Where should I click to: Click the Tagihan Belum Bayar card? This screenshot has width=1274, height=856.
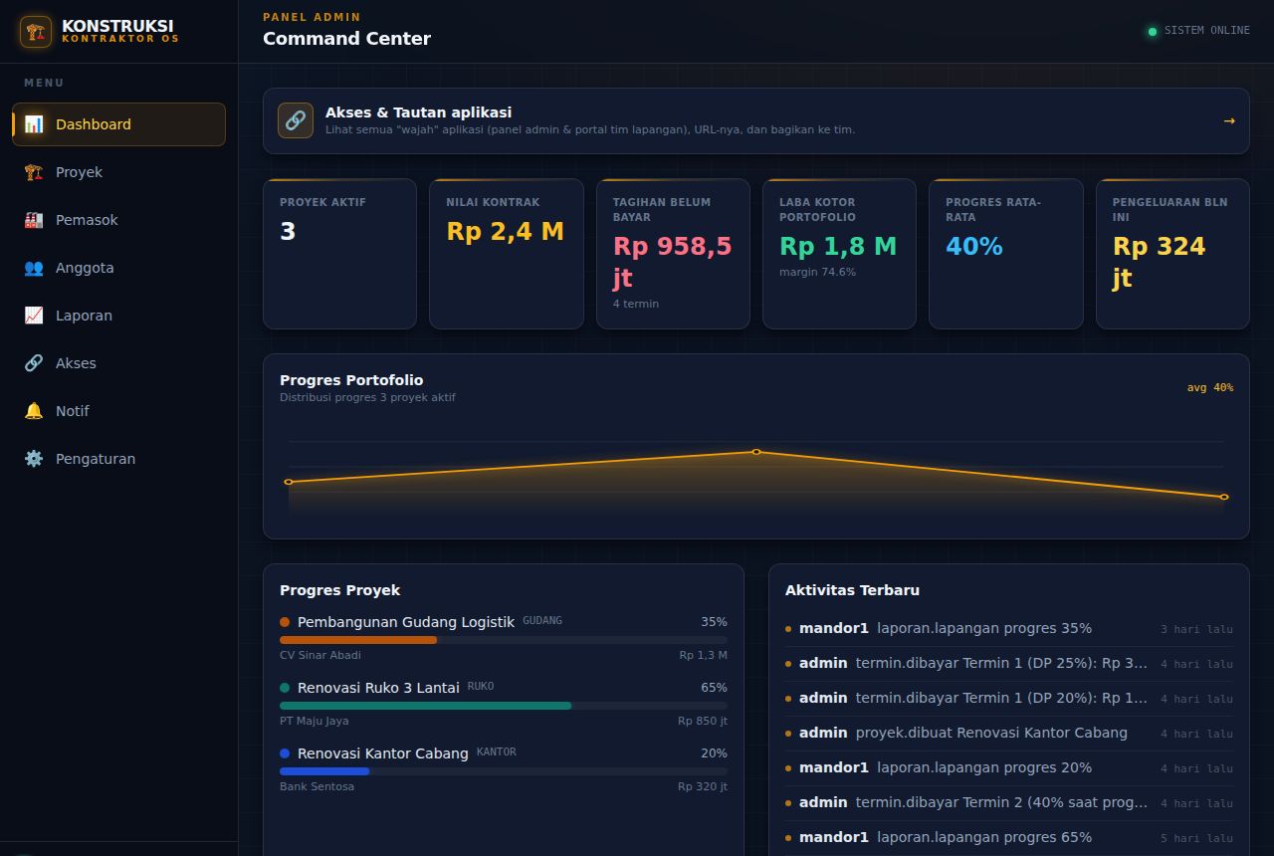tap(673, 254)
